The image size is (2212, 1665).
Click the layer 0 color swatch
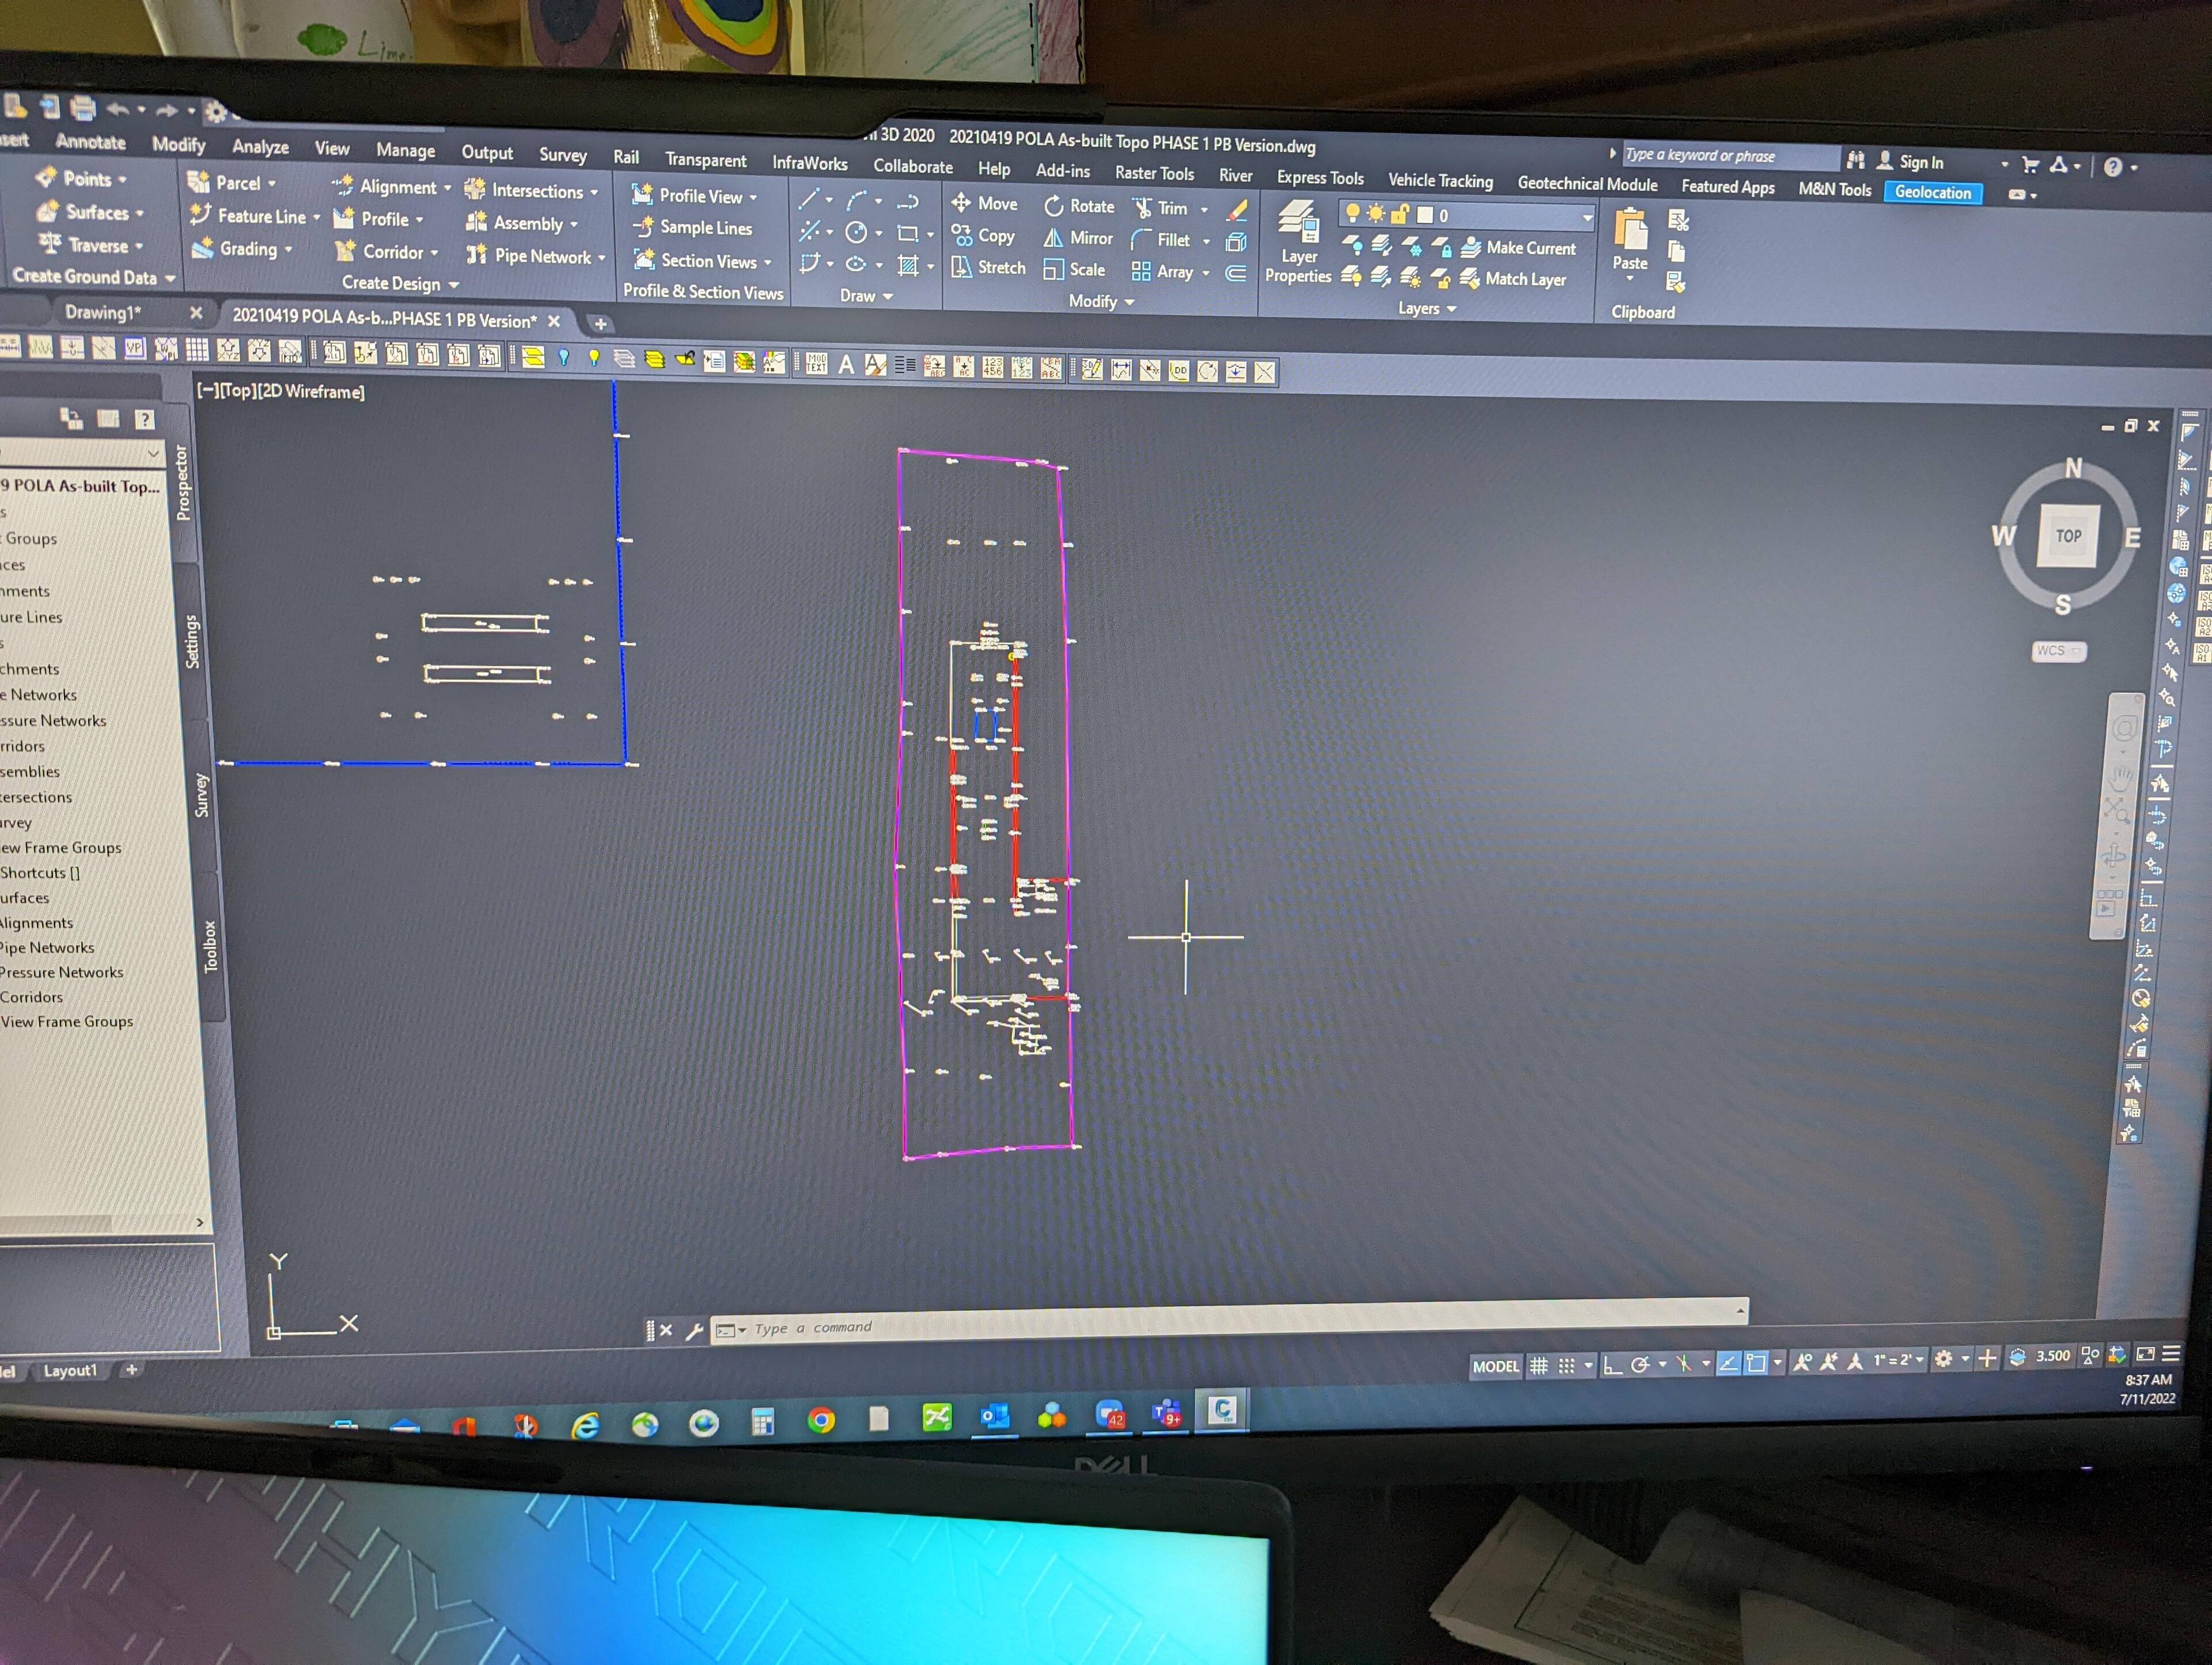(1425, 215)
